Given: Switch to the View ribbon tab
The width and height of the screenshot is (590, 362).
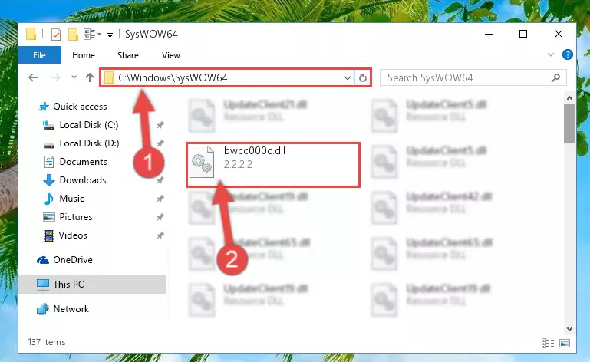Looking at the screenshot, I should (x=171, y=55).
